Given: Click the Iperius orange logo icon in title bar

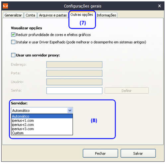Looking at the screenshot, I should pyautogui.click(x=5, y=6).
